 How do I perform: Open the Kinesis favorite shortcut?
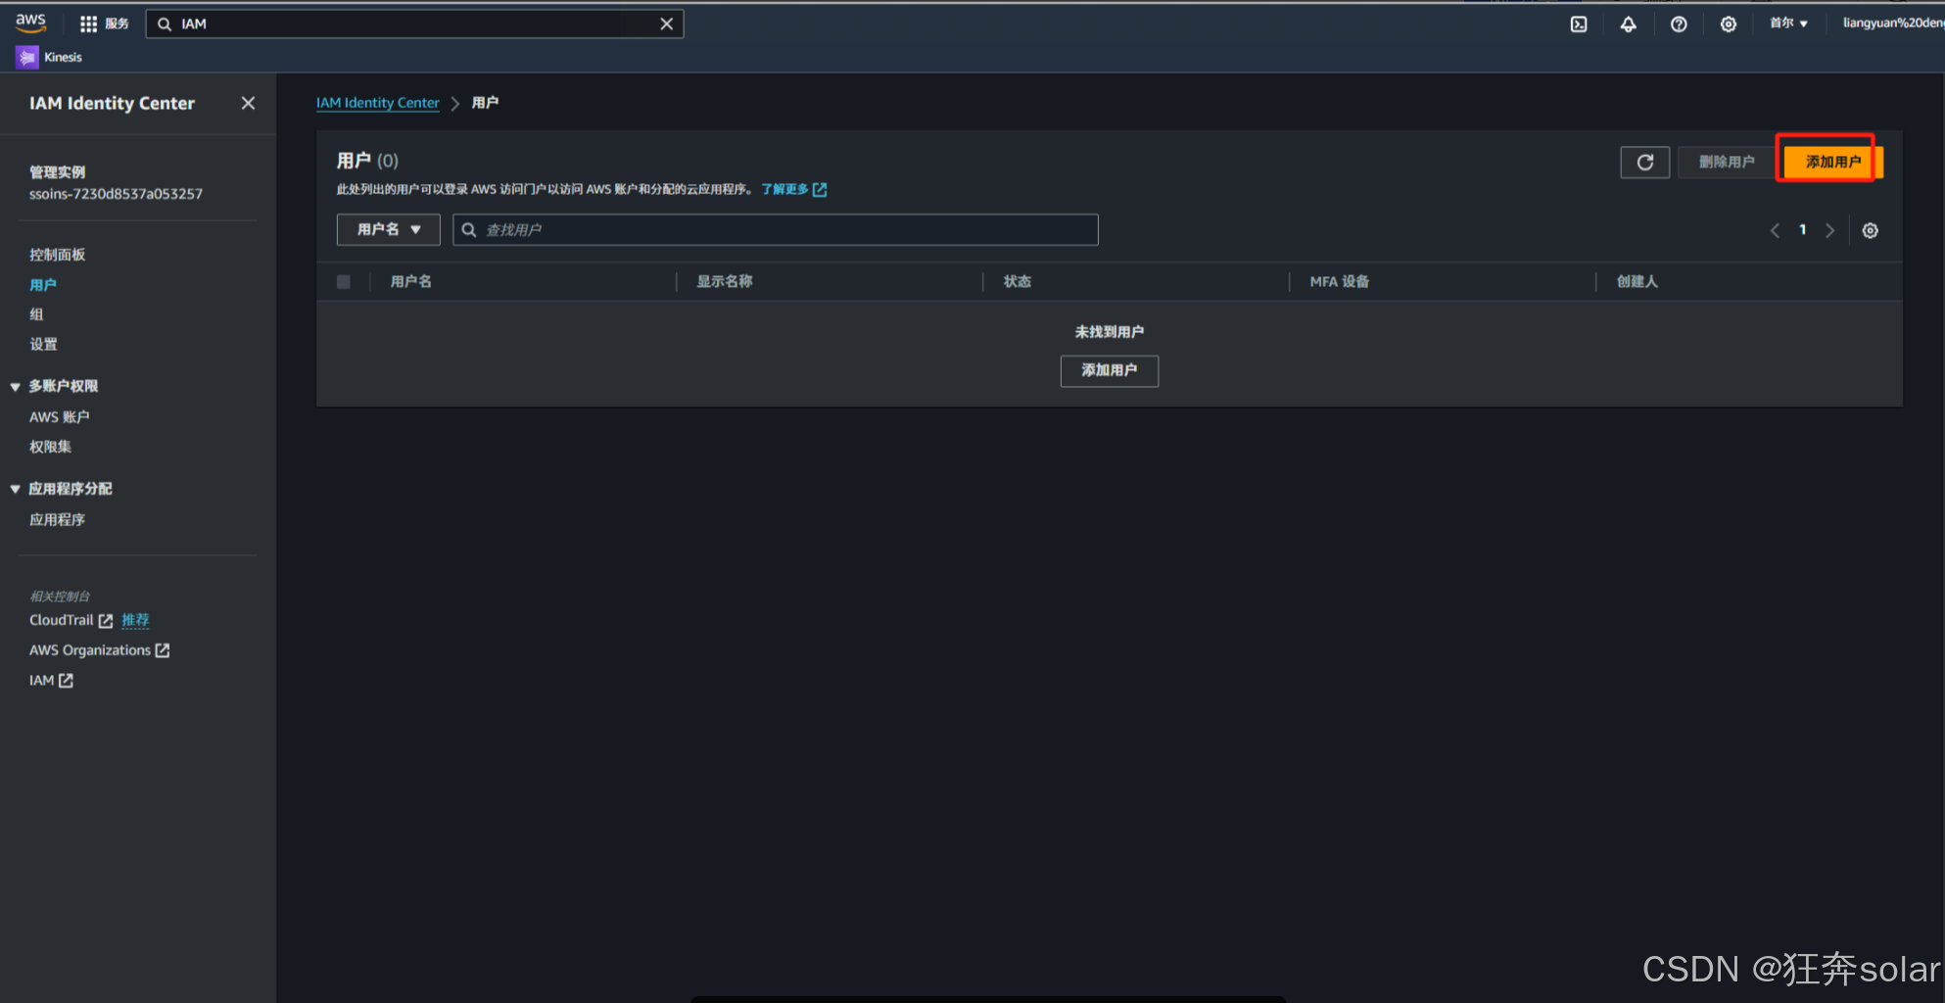[x=49, y=57]
